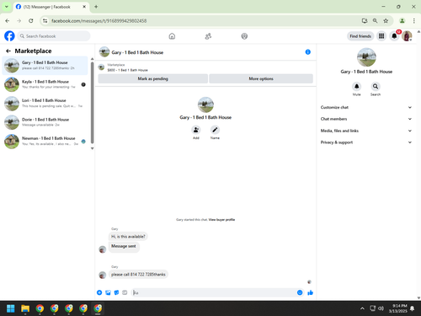Open the Home feed icon

[x=172, y=36]
